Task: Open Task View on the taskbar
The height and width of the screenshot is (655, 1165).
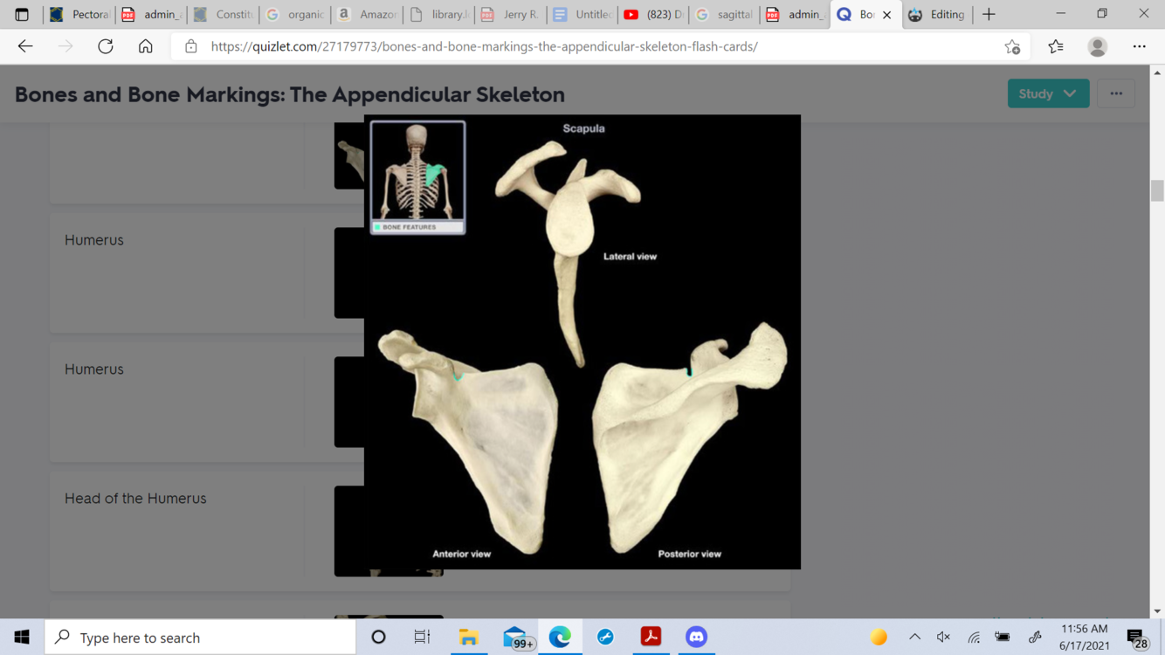Action: (422, 638)
